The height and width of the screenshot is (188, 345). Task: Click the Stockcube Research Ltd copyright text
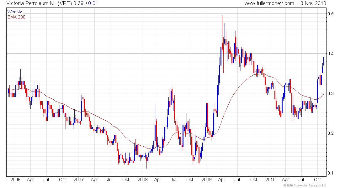(305, 185)
